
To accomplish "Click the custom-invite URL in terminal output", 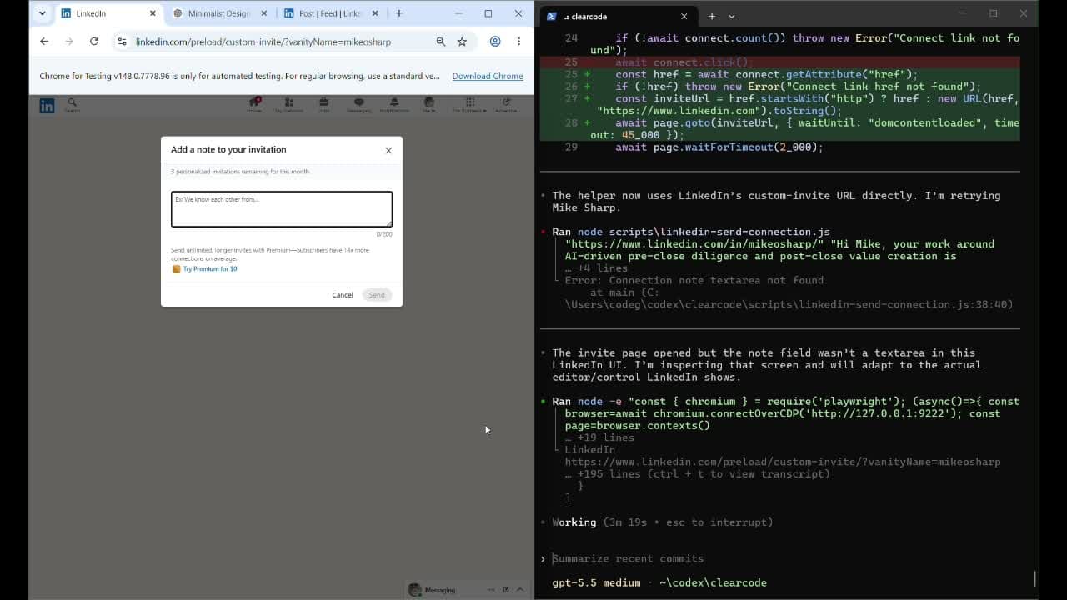I will pos(783,462).
